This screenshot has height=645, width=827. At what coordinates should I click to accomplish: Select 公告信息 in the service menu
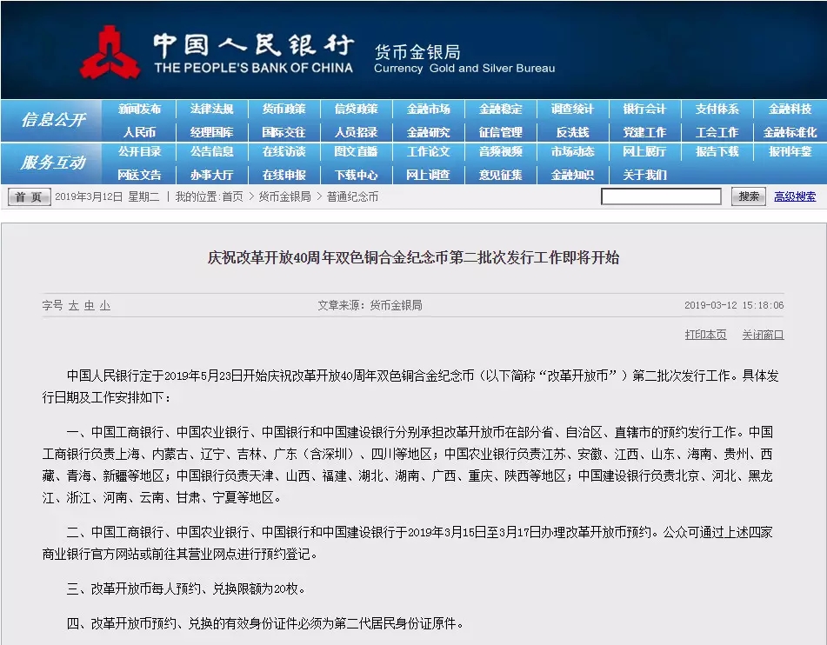point(211,152)
